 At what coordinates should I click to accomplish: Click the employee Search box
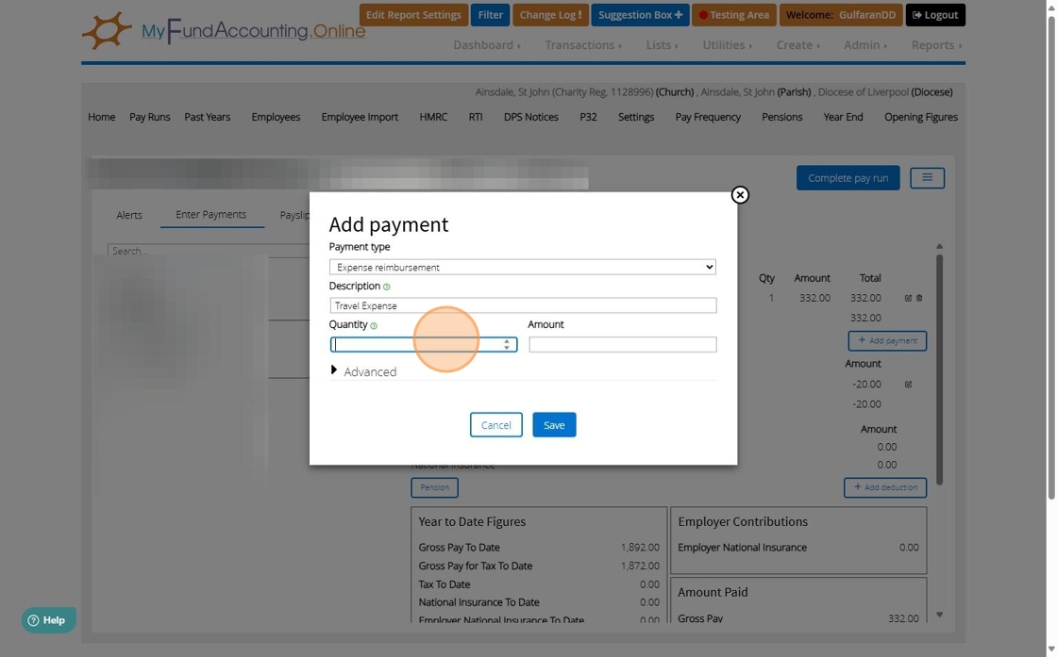(x=208, y=251)
